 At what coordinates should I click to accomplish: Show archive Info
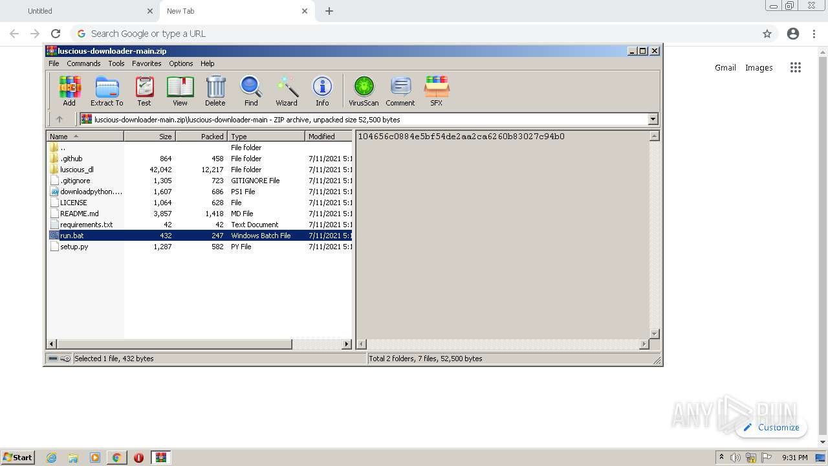(322, 91)
